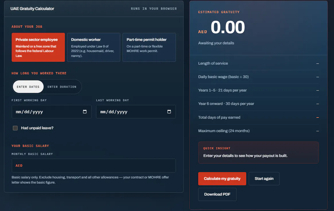Click the basic salary only helper note
Image resolution: width=334 pixels, height=211 pixels.
(x=90, y=180)
